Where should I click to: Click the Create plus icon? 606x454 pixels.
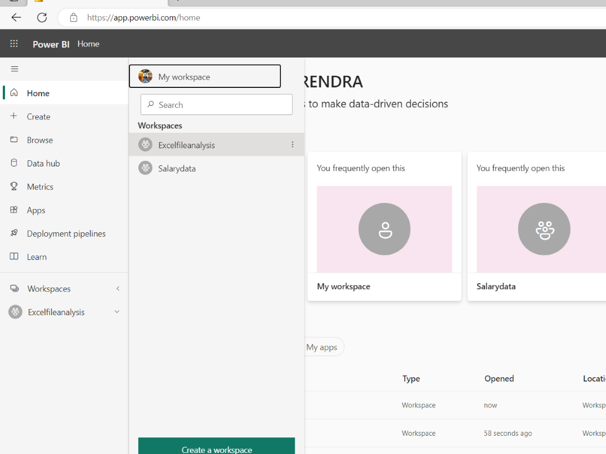[13, 116]
